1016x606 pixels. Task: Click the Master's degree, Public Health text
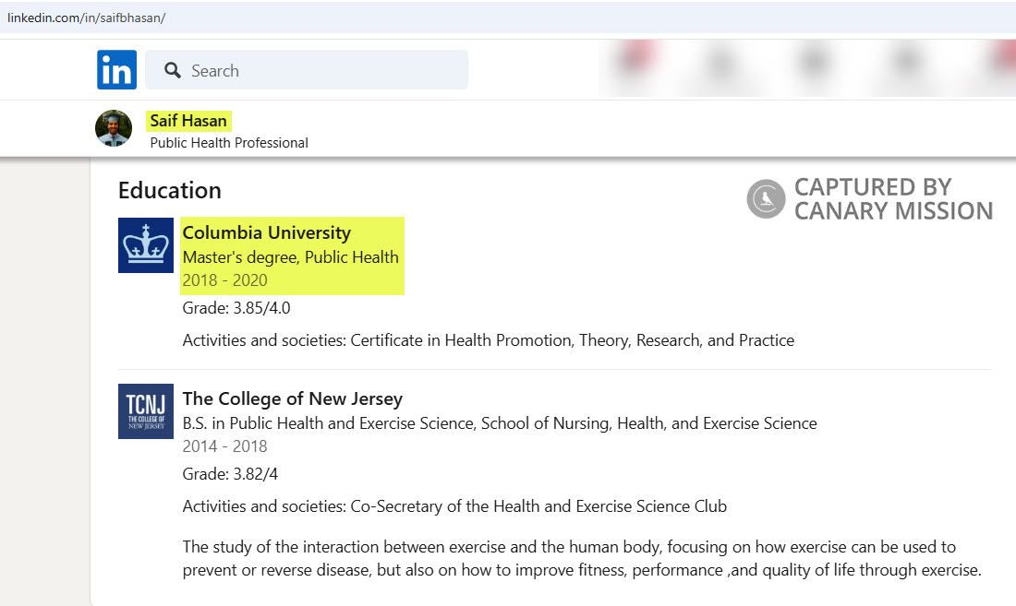290,257
